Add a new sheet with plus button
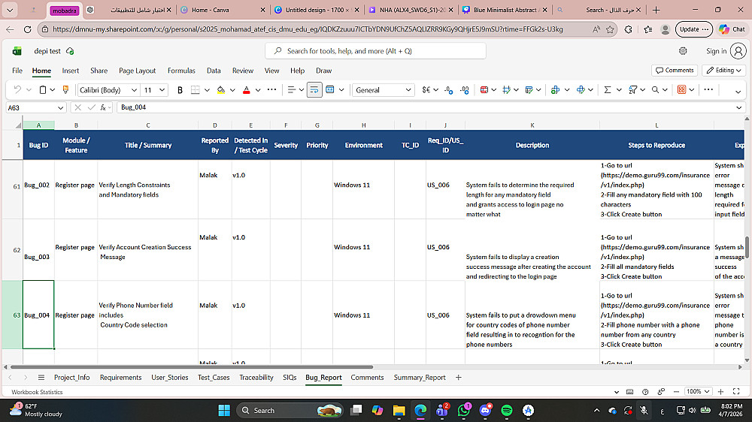752x422 pixels. pos(459,378)
